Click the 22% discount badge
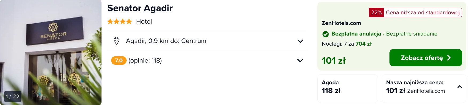468x105 pixels. click(x=376, y=12)
